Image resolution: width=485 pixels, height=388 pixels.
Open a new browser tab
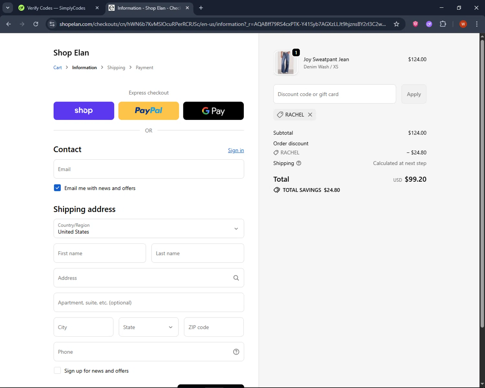click(201, 8)
